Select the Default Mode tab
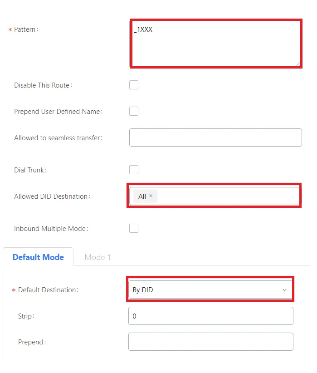Screen dimensions: 317x373 (x=38, y=257)
